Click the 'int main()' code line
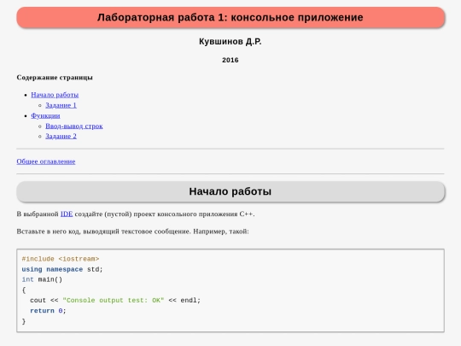461x346 pixels. pos(42,279)
